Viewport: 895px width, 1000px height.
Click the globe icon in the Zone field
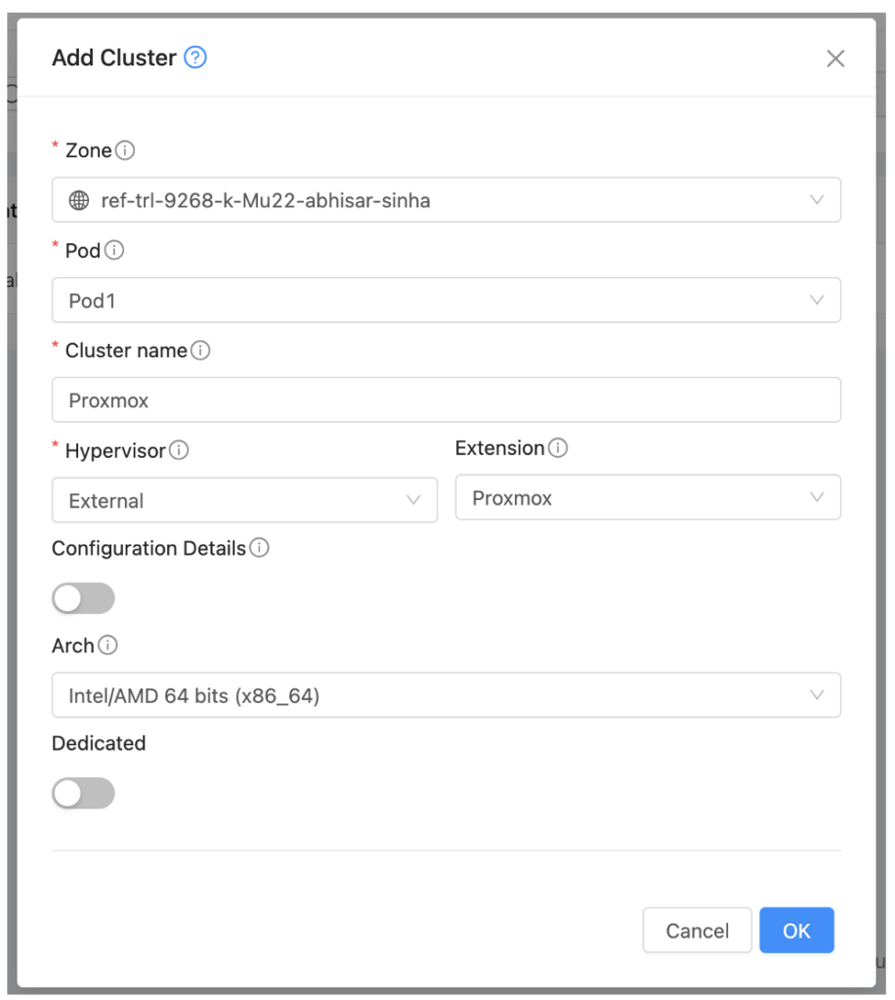(x=78, y=199)
